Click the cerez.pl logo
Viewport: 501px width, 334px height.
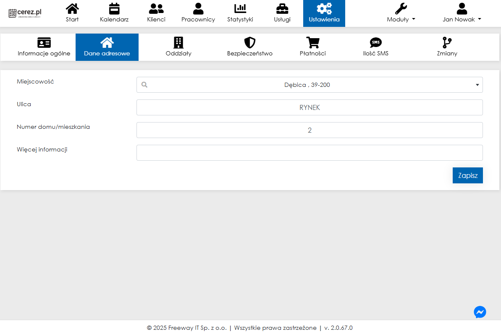(x=25, y=13)
